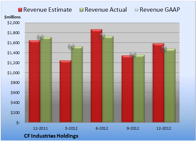Click the green Revenue Actual legend swatch

coord(81,10)
